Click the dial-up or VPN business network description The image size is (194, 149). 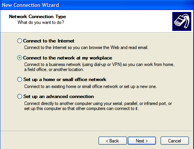coord(99,67)
